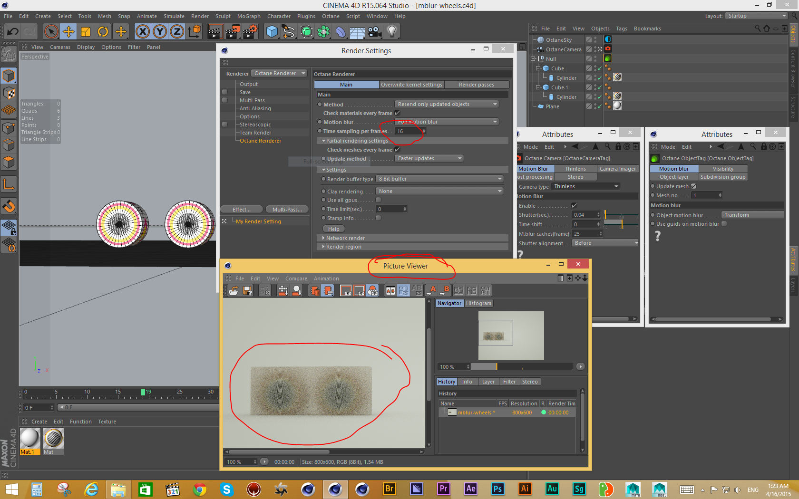Screen dimensions: 799x499
Task: Enable the Use all gpus checkbox
Action: 379,200
